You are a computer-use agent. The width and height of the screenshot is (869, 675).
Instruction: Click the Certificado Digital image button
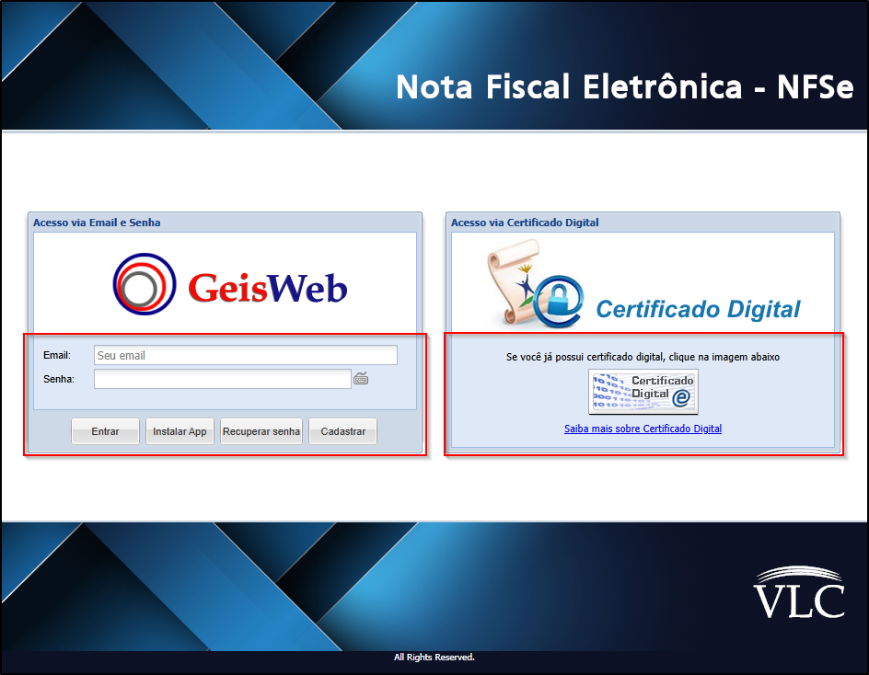[x=643, y=392]
